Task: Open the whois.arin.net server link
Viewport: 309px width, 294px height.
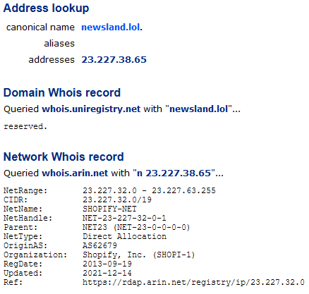Action: point(75,173)
